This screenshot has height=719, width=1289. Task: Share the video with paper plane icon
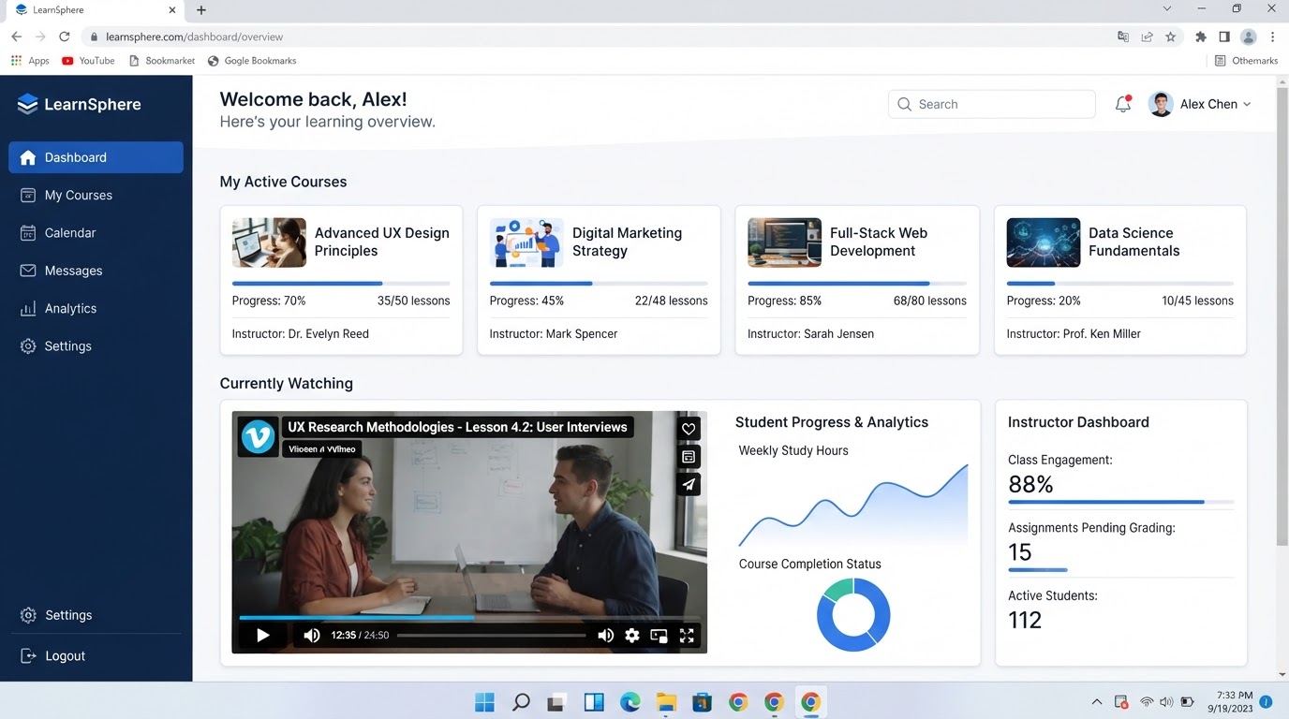tap(689, 484)
